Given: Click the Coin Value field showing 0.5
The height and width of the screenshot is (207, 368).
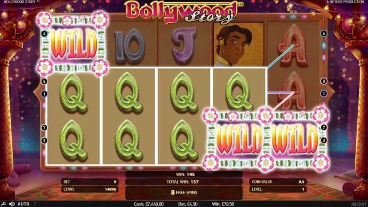Looking at the screenshot, I should (278, 181).
